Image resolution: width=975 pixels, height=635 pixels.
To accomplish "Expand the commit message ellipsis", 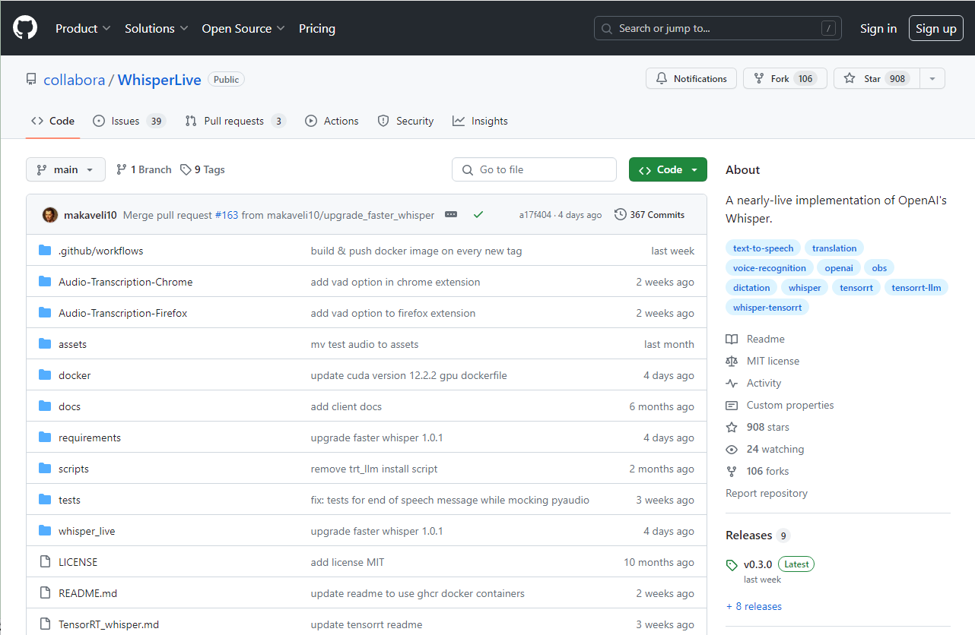I will coord(451,215).
